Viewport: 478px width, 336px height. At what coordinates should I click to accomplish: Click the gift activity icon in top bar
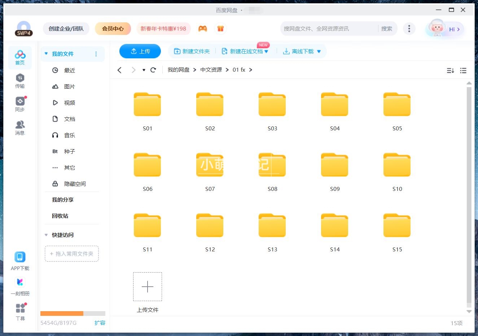click(220, 28)
